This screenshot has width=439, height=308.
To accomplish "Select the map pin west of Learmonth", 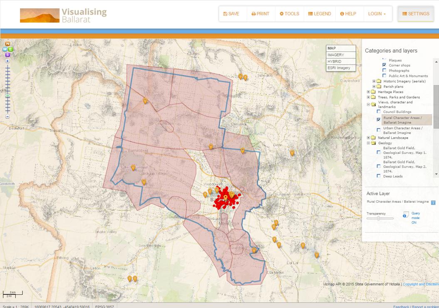I will (x=145, y=101).
